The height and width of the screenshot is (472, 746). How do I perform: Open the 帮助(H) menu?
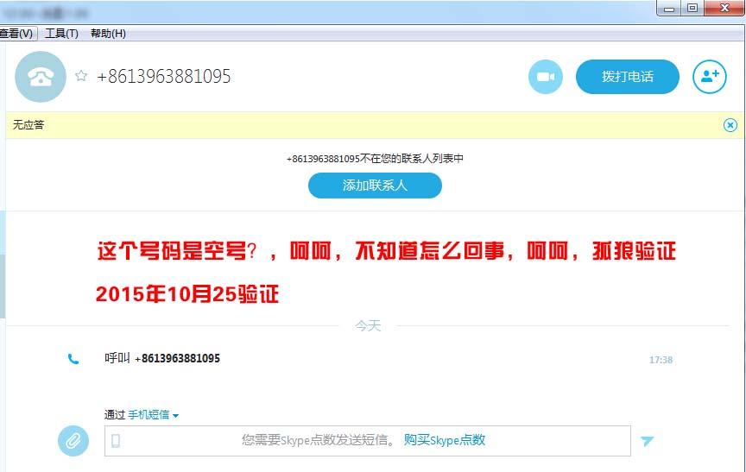point(108,34)
